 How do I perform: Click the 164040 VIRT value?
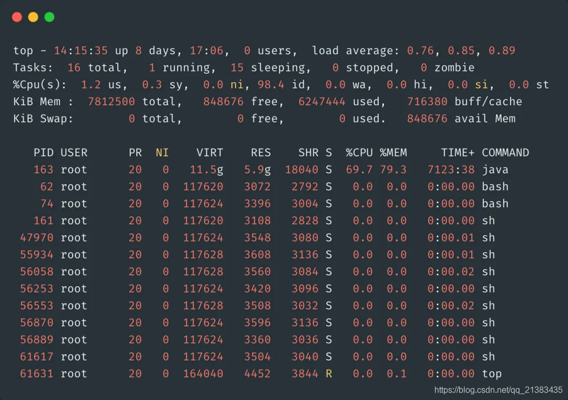pos(203,374)
